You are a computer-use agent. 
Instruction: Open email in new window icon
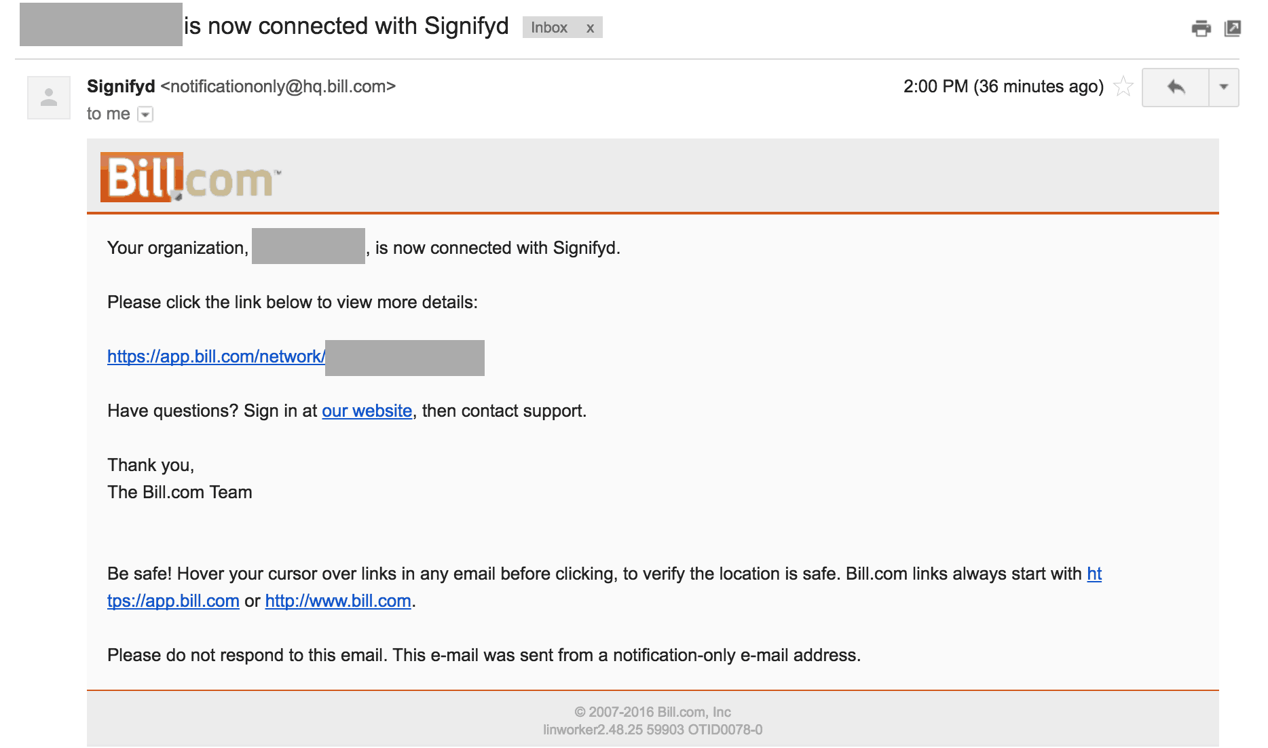point(1232,29)
